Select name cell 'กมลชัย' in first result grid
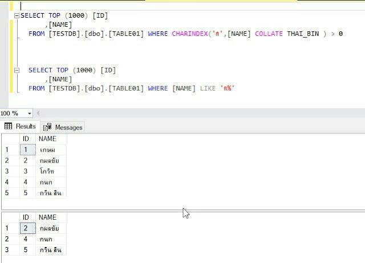365x263 pixels. [x=51, y=160]
